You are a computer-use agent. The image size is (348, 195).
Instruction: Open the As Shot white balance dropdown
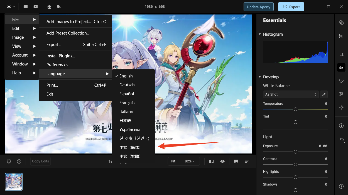point(291,94)
